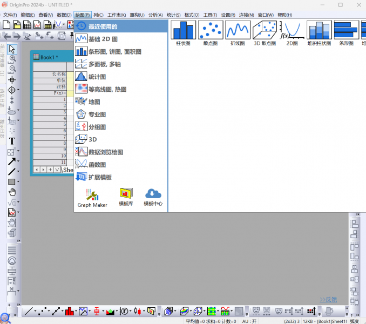The height and width of the screenshot is (324, 366).
Task: Select the Arrow drawing tool
Action: pyautogui.click(x=12, y=161)
